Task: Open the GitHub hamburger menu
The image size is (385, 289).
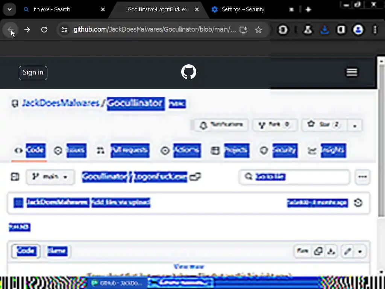Action: tap(352, 72)
